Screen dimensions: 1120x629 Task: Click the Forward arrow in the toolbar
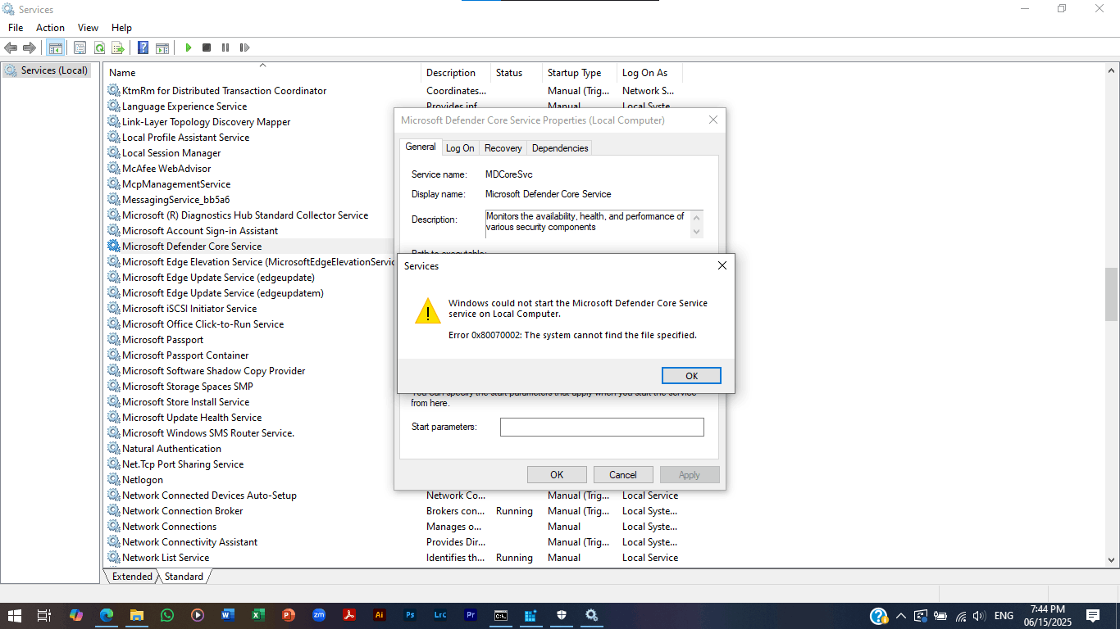(x=30, y=48)
